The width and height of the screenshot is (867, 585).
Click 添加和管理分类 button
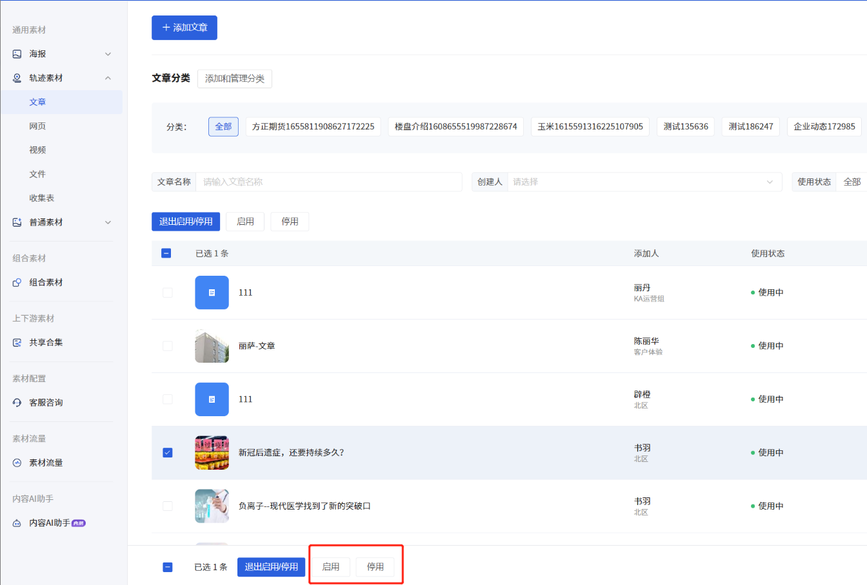(235, 79)
